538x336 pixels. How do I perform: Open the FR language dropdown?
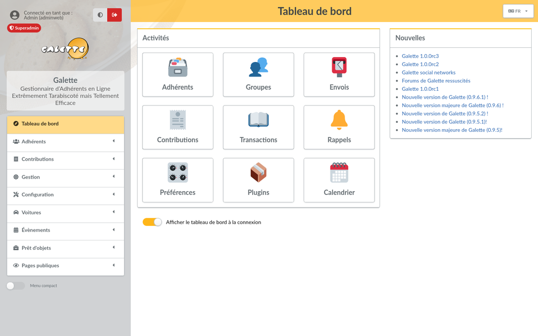[518, 11]
